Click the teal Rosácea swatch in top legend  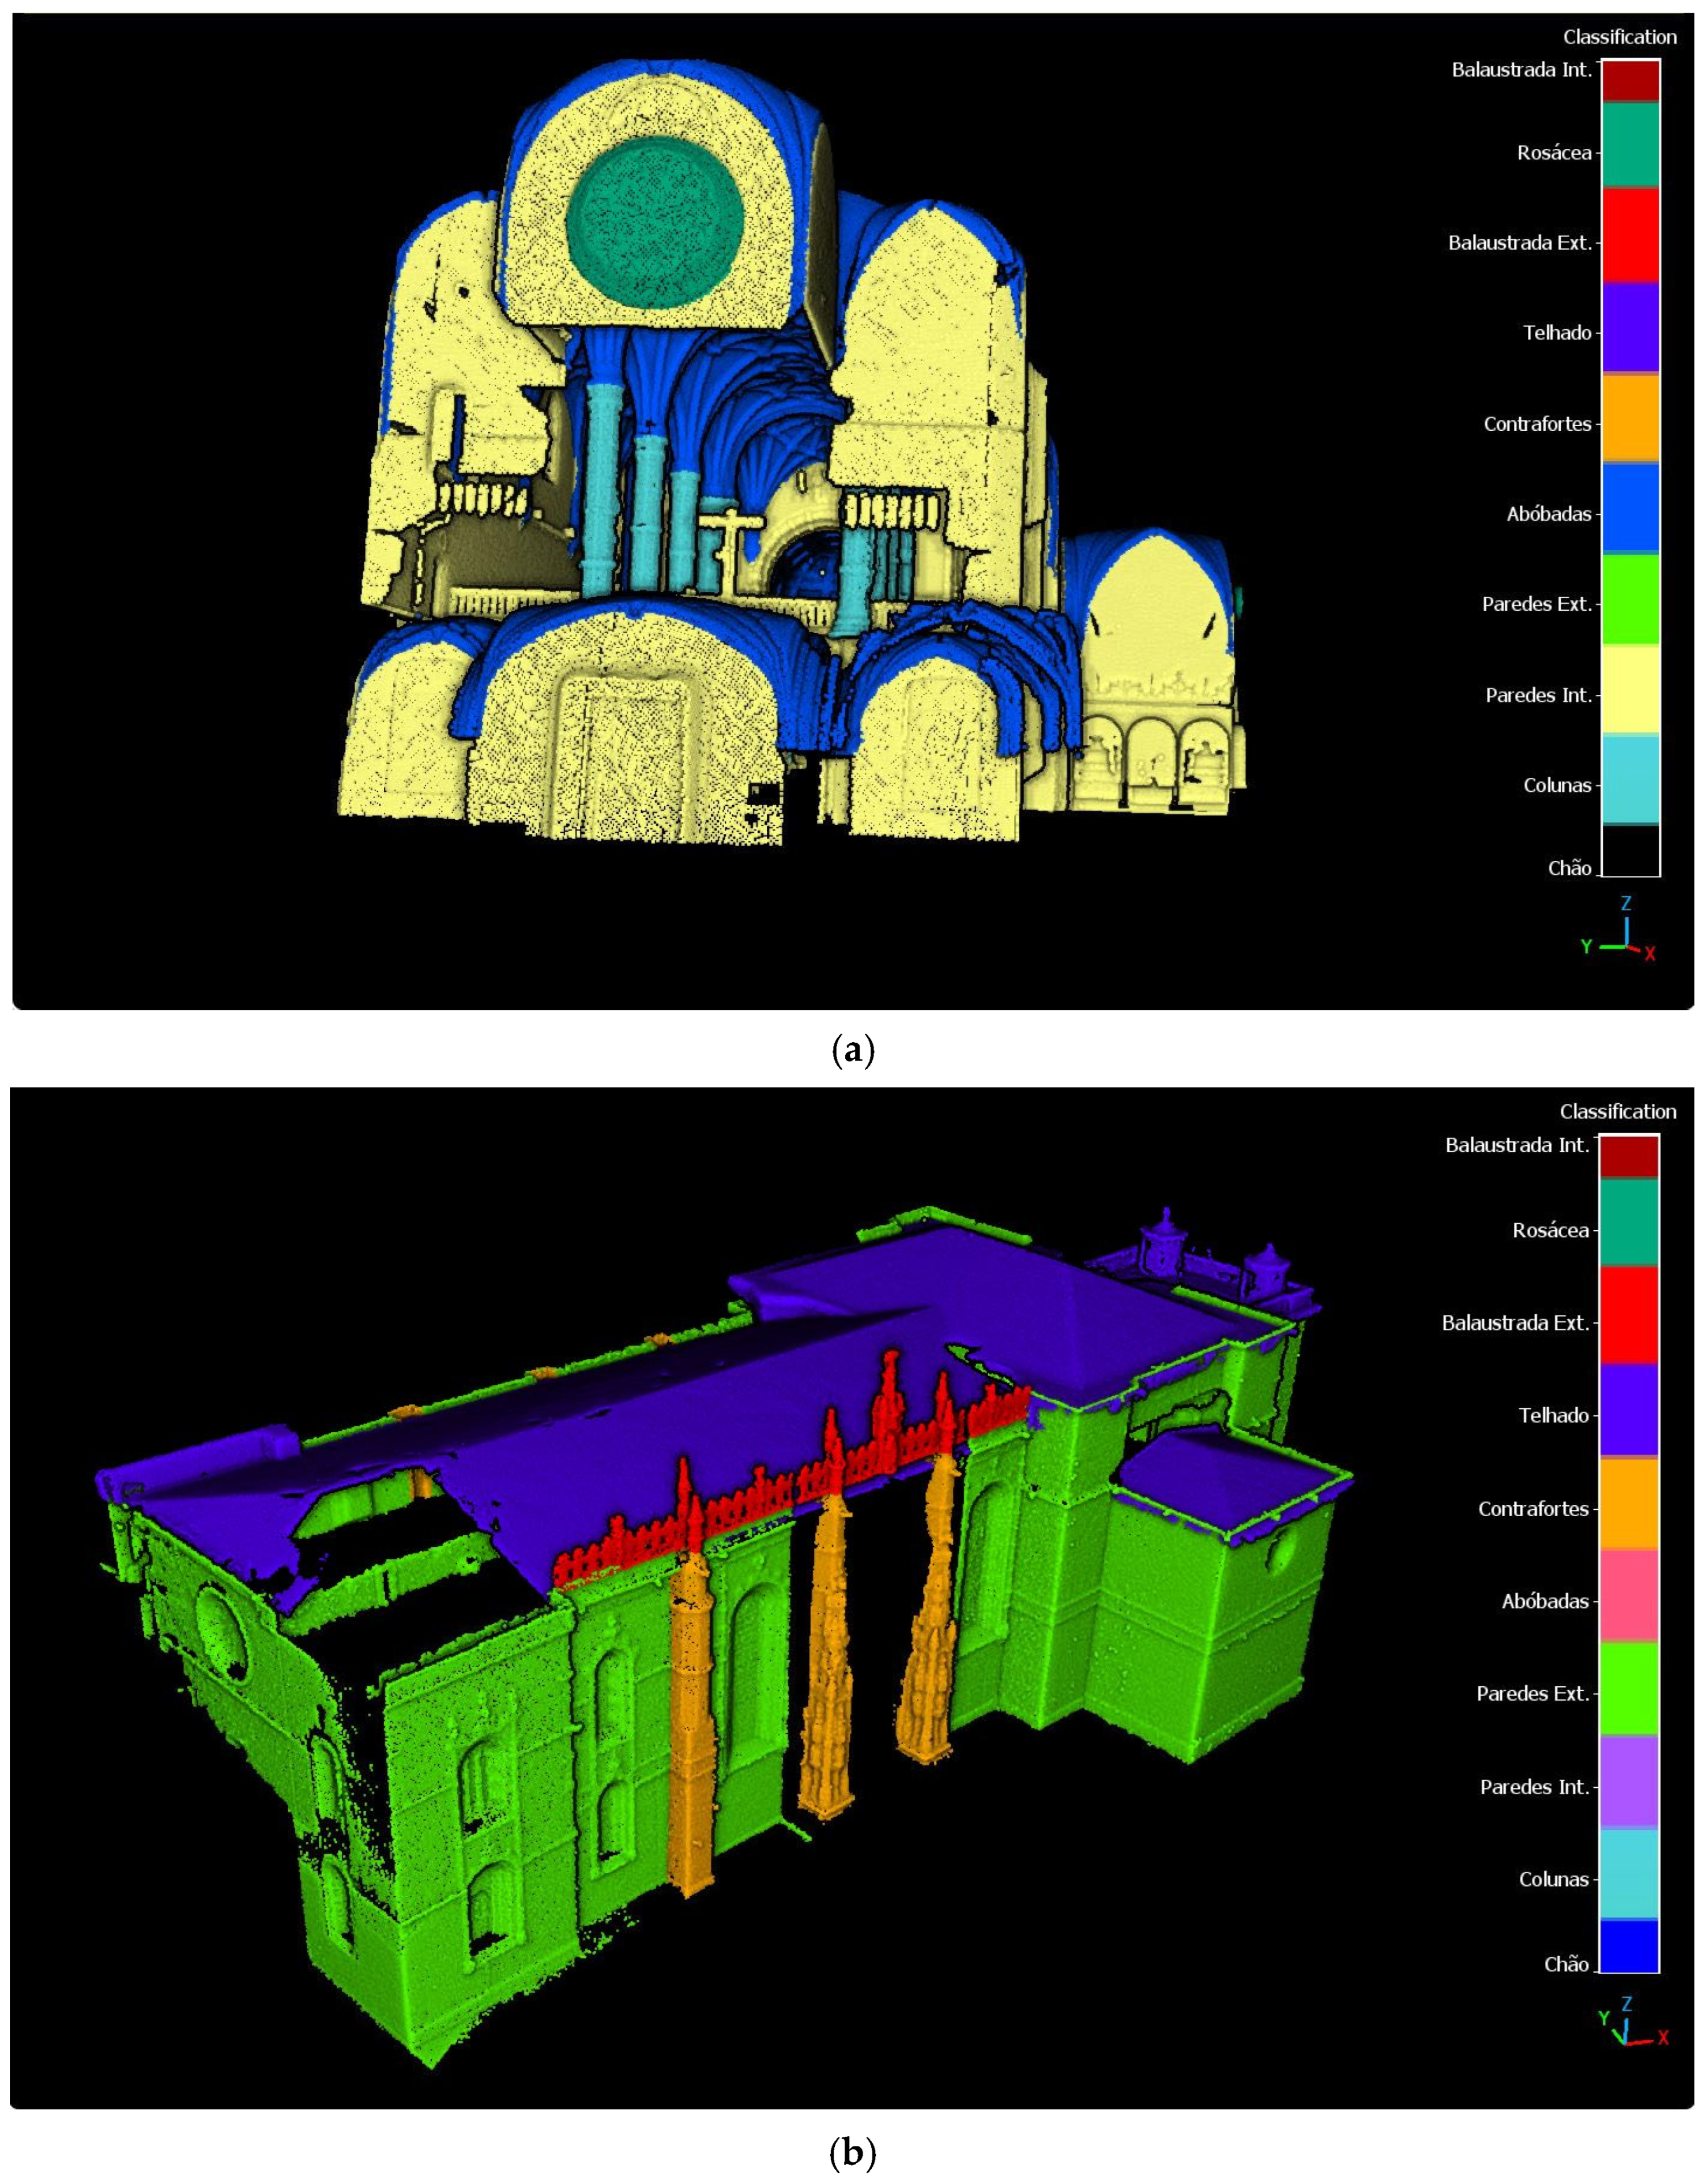(x=1630, y=146)
